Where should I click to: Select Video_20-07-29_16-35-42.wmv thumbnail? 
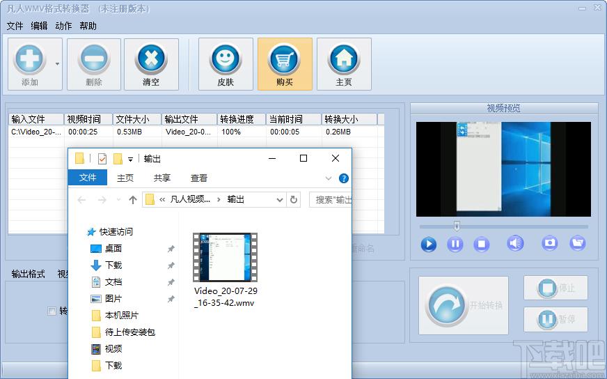point(226,257)
